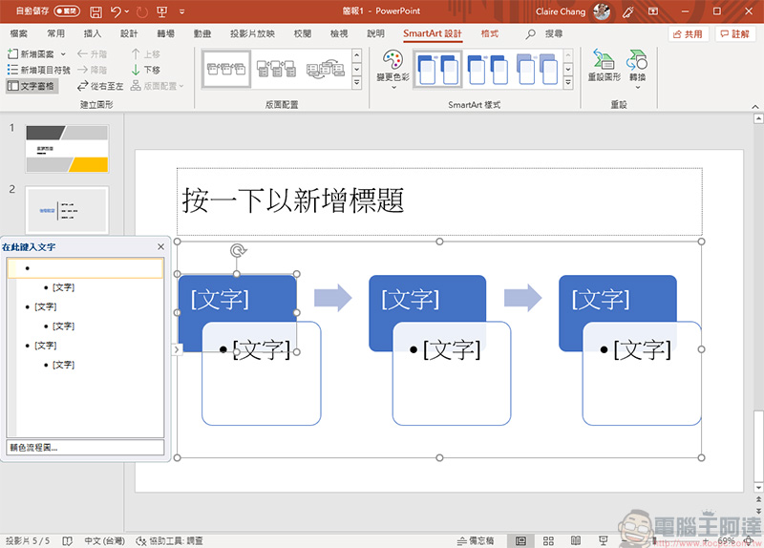This screenshot has width=764, height=548.
Task: Open the 檔案 file tab
Action: 18,33
